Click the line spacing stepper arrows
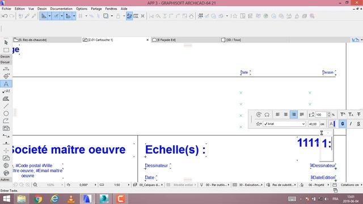The height and width of the screenshot is (204, 363). [329, 114]
